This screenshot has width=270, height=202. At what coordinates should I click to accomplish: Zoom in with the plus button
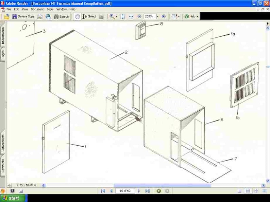tap(164, 16)
